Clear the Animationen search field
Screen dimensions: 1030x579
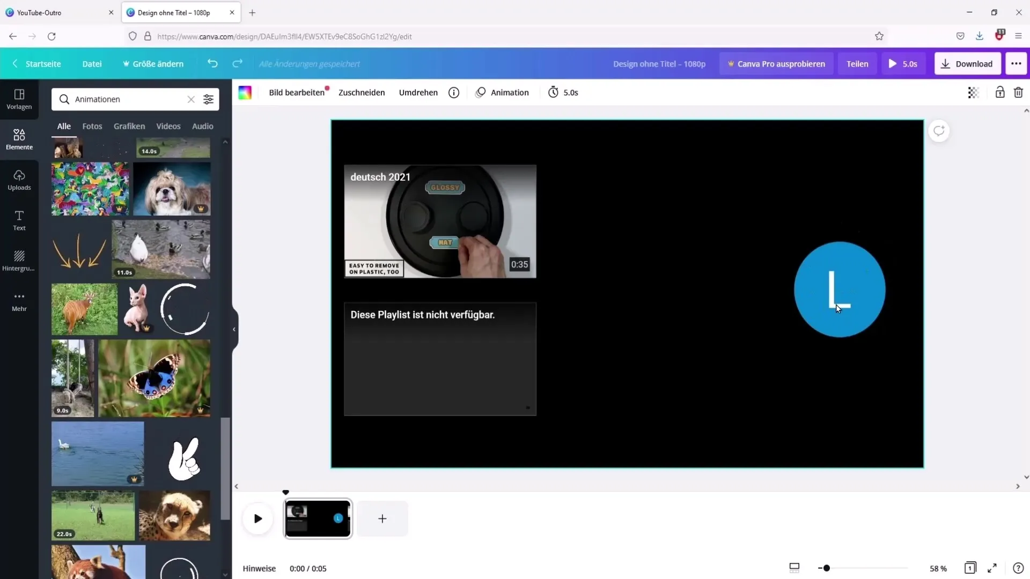pos(191,99)
